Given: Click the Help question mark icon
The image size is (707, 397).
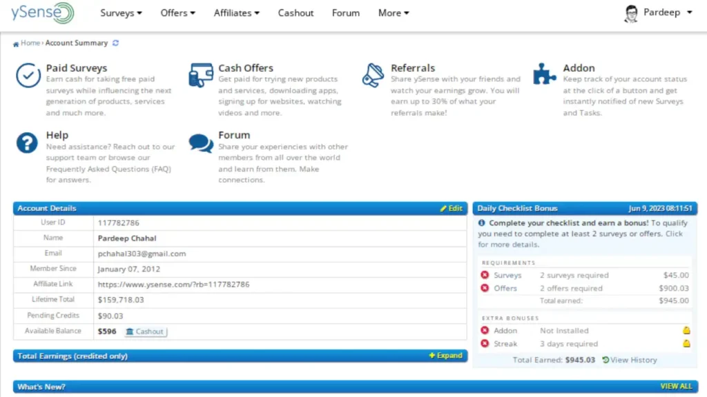Looking at the screenshot, I should tap(27, 143).
